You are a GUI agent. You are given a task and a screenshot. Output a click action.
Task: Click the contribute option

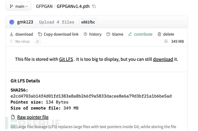click(140, 34)
